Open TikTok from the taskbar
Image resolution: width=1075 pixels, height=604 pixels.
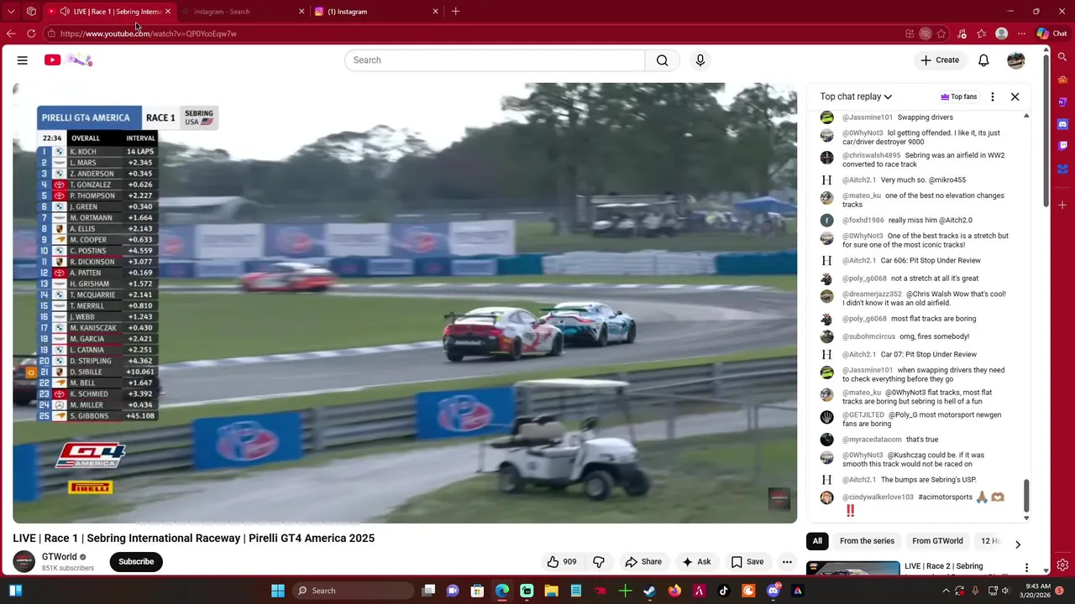tap(723, 591)
